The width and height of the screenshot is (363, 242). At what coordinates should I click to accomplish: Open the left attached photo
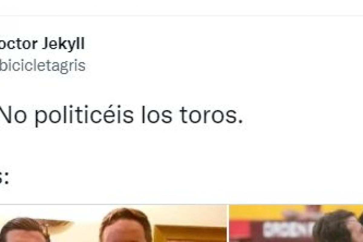click(x=113, y=223)
